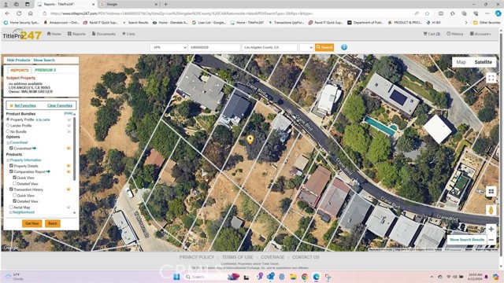Zoom in the map with plus icon
Image resolution: width=504 pixels, height=283 pixels.
491,229
